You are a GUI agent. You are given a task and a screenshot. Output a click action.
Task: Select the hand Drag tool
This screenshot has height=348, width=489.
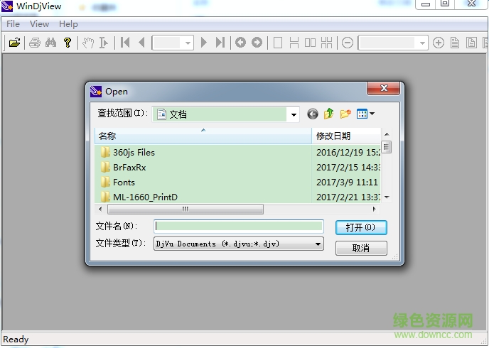(x=88, y=43)
